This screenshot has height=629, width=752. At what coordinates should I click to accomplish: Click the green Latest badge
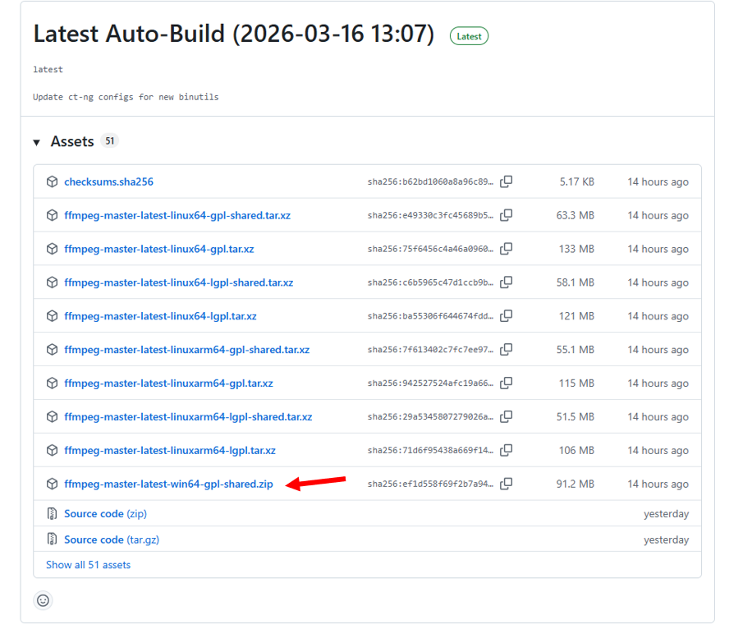469,36
